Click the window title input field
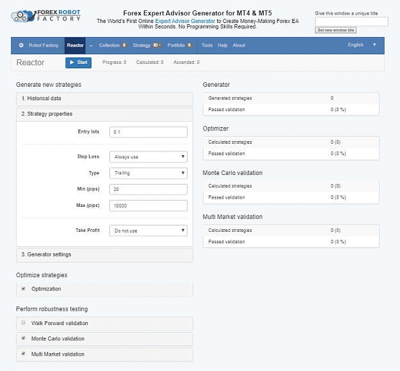The width and height of the screenshot is (400, 371). coord(351,22)
